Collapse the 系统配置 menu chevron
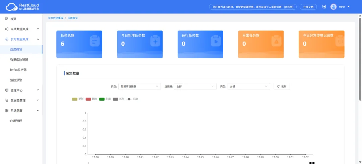The width and height of the screenshot is (362, 164). [38, 110]
